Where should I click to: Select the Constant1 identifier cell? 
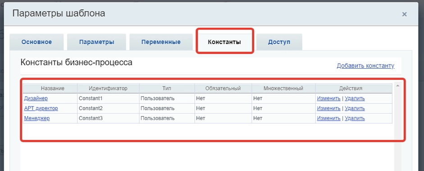tap(108, 99)
